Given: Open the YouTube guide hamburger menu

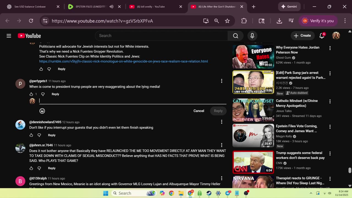Looking at the screenshot, I should [9, 36].
